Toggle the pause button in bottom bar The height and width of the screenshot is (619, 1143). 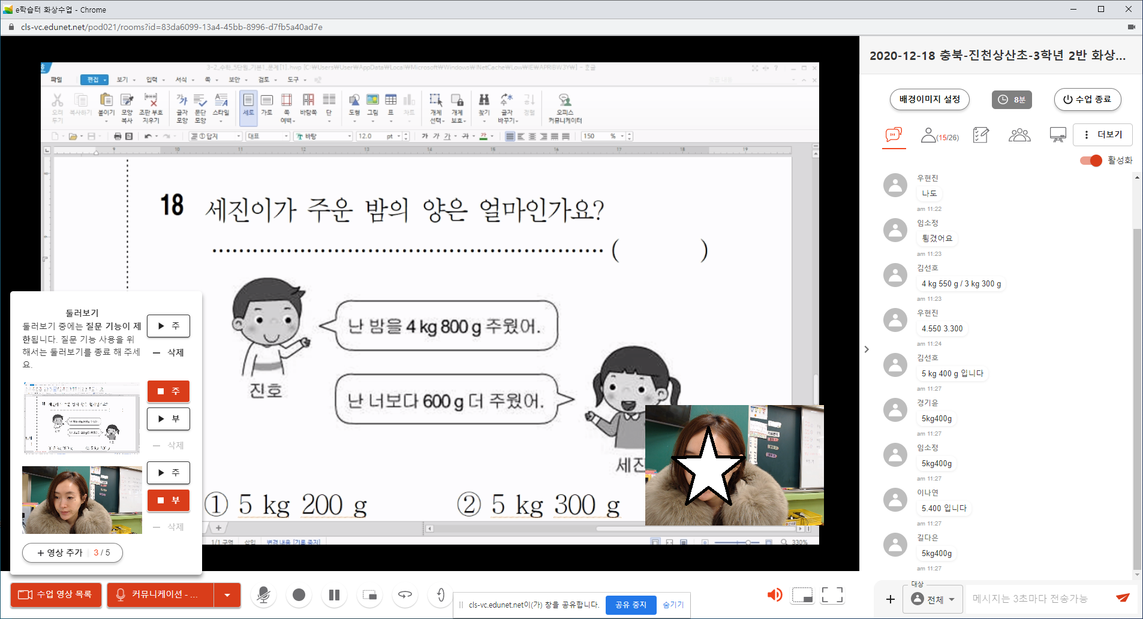tap(335, 595)
